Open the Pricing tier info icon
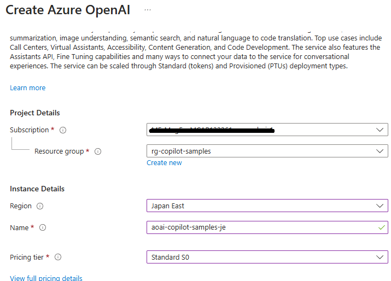391x281 pixels. pyautogui.click(x=58, y=257)
